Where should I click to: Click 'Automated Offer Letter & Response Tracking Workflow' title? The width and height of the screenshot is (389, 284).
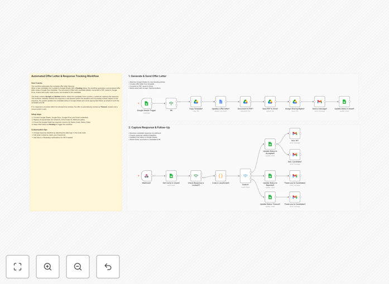click(x=65, y=76)
